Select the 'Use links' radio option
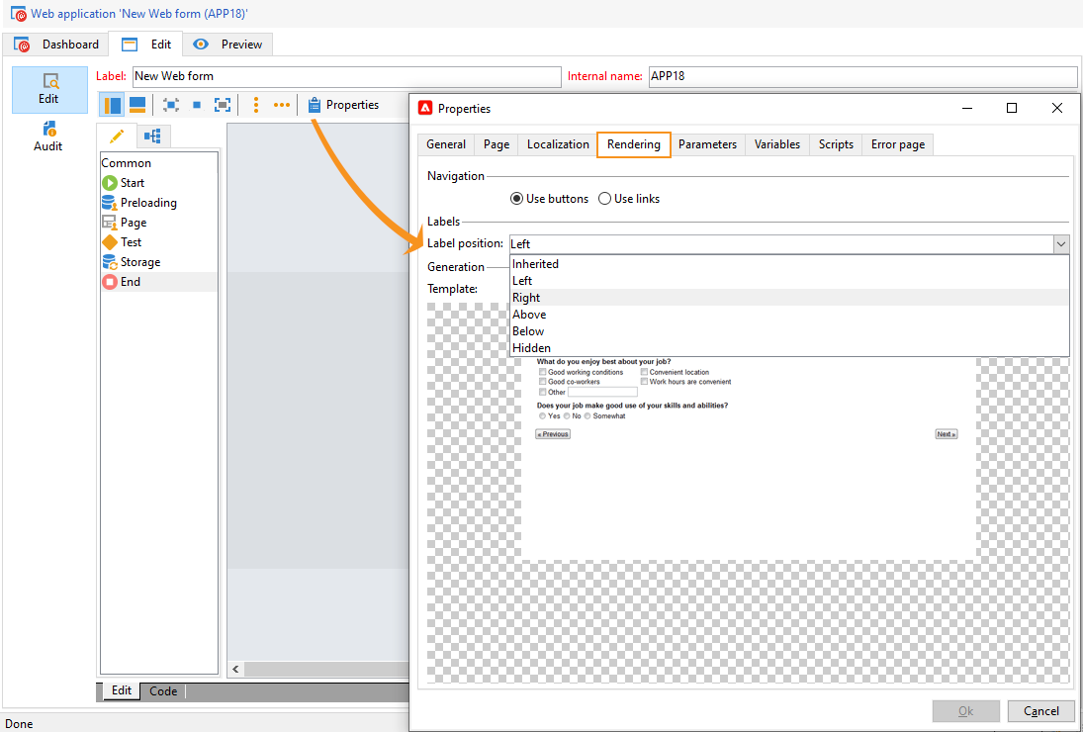 (x=605, y=199)
